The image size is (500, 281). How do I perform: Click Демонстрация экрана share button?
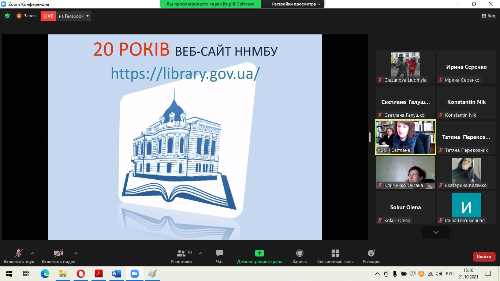260,256
